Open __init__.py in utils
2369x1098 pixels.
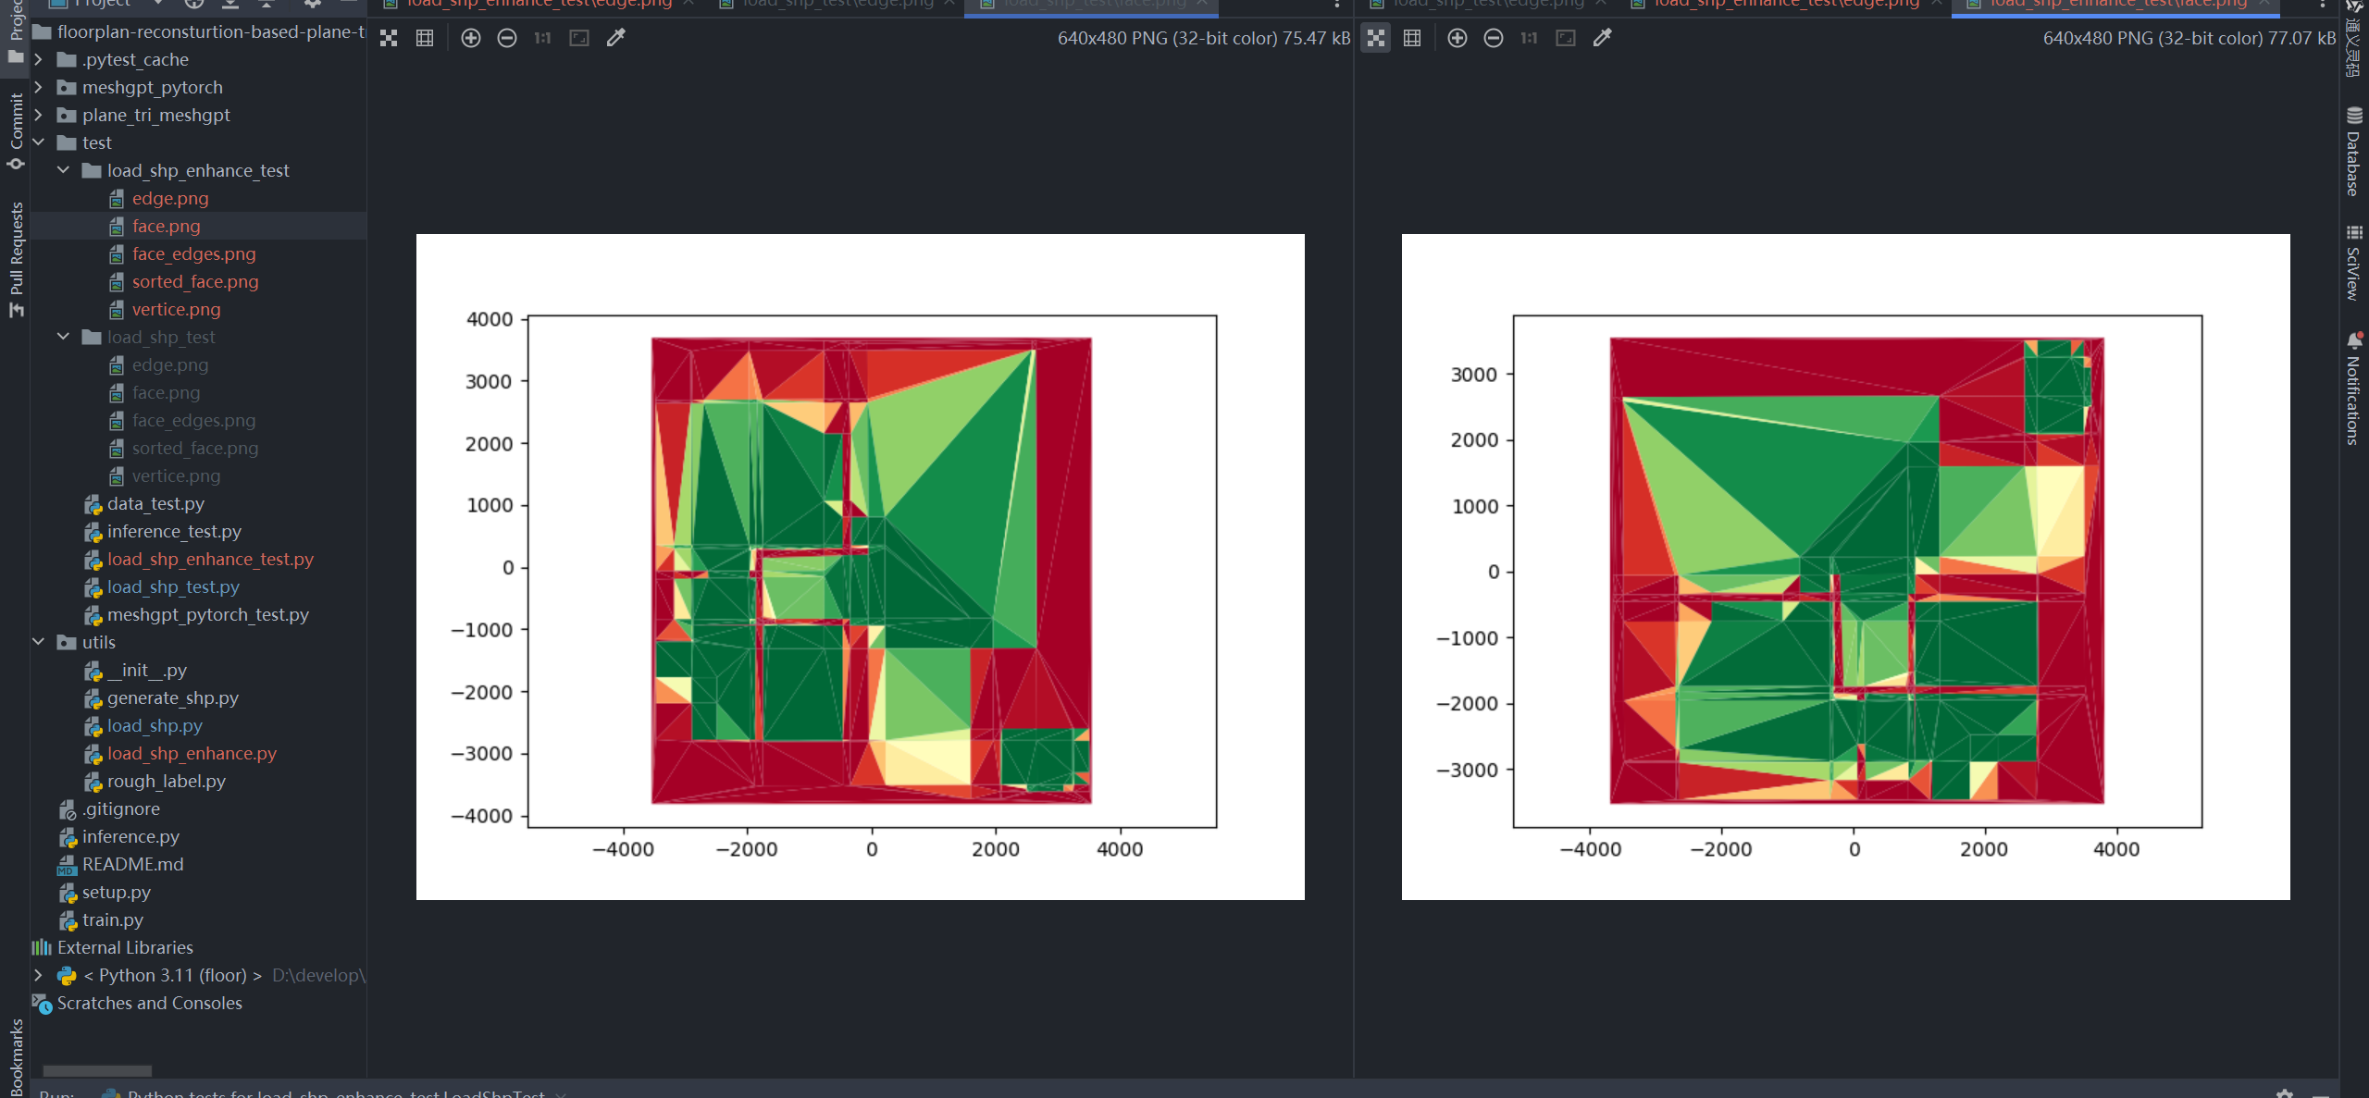pyautogui.click(x=146, y=670)
